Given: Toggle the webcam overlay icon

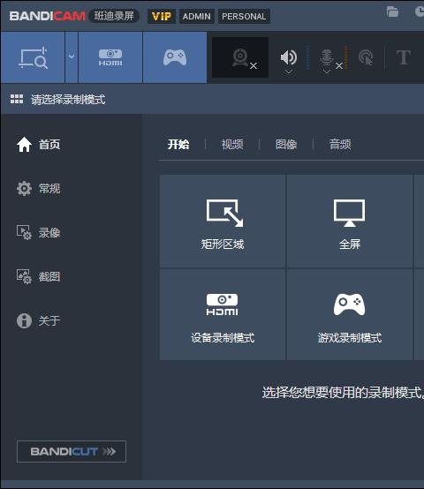Looking at the screenshot, I should pos(240,57).
